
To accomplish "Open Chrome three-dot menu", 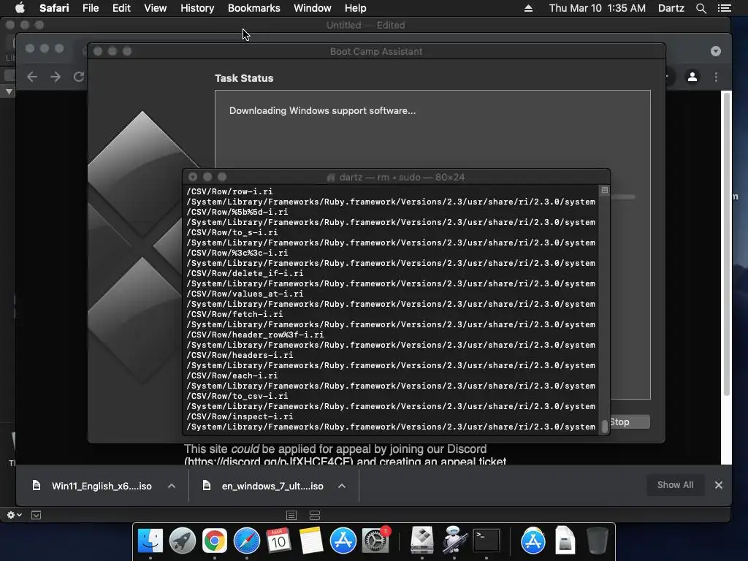I will click(x=716, y=77).
